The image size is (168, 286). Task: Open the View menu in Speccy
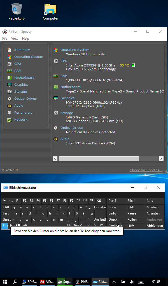15,39
